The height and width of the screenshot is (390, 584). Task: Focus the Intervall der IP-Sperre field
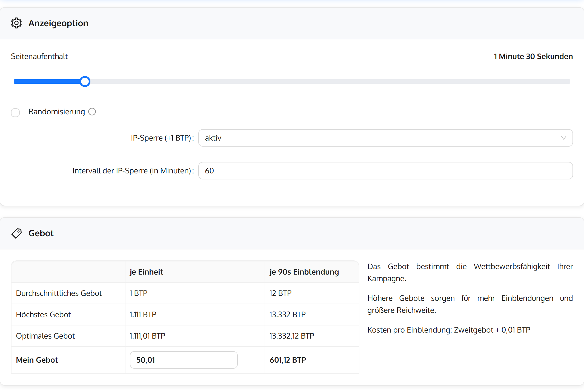[x=385, y=171]
